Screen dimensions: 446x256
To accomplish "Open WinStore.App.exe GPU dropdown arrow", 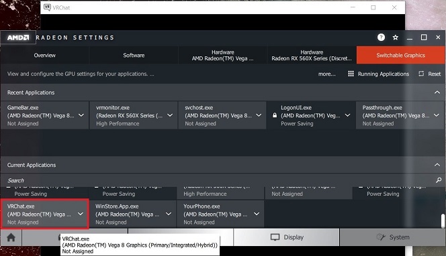I will [169, 214].
